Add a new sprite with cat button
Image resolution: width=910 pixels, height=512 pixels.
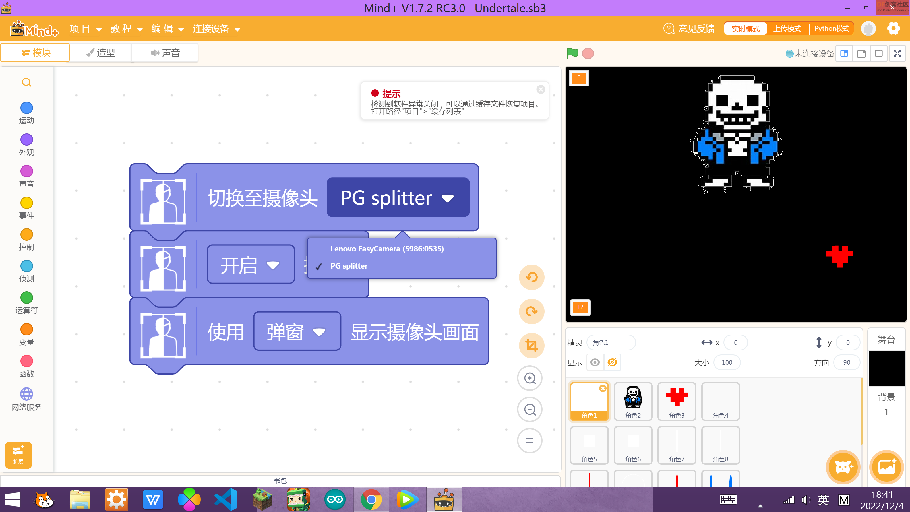tap(843, 467)
